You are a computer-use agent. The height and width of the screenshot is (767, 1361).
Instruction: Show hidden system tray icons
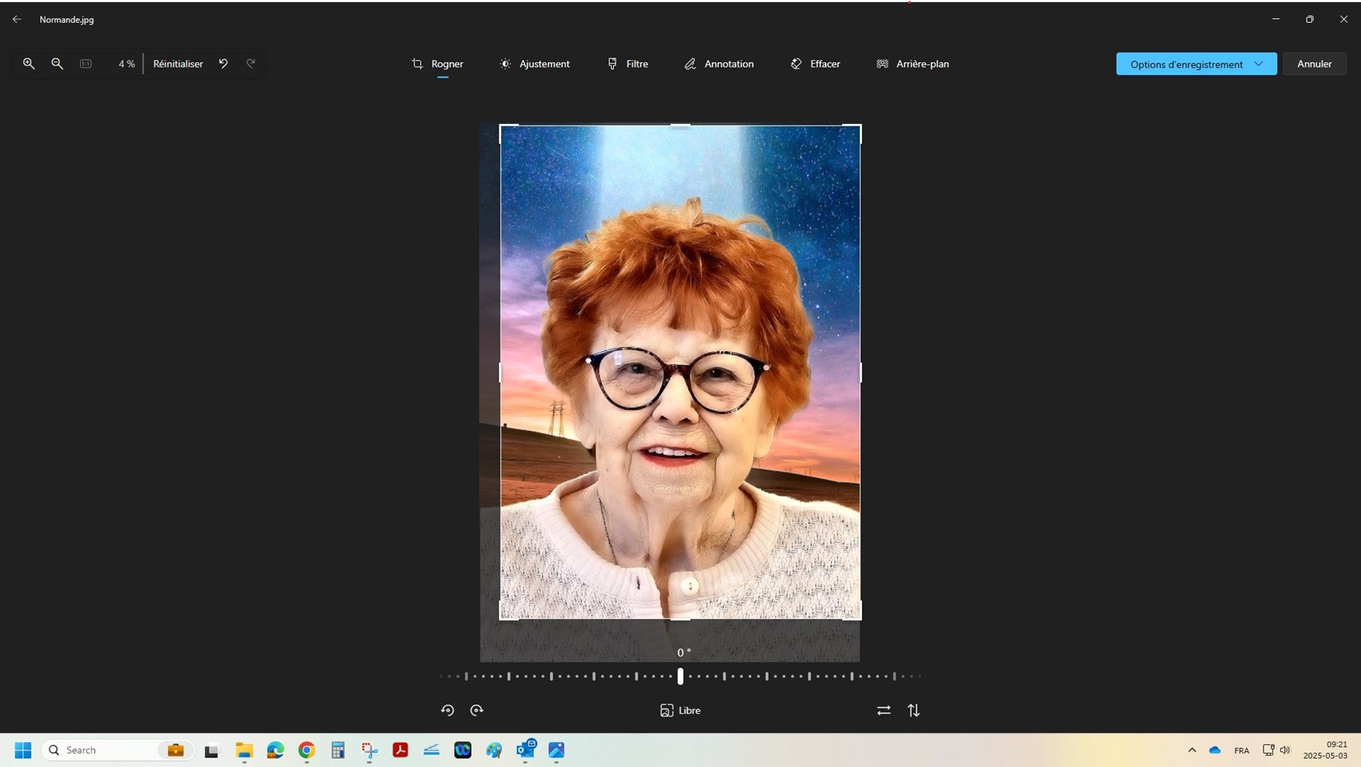coord(1192,750)
